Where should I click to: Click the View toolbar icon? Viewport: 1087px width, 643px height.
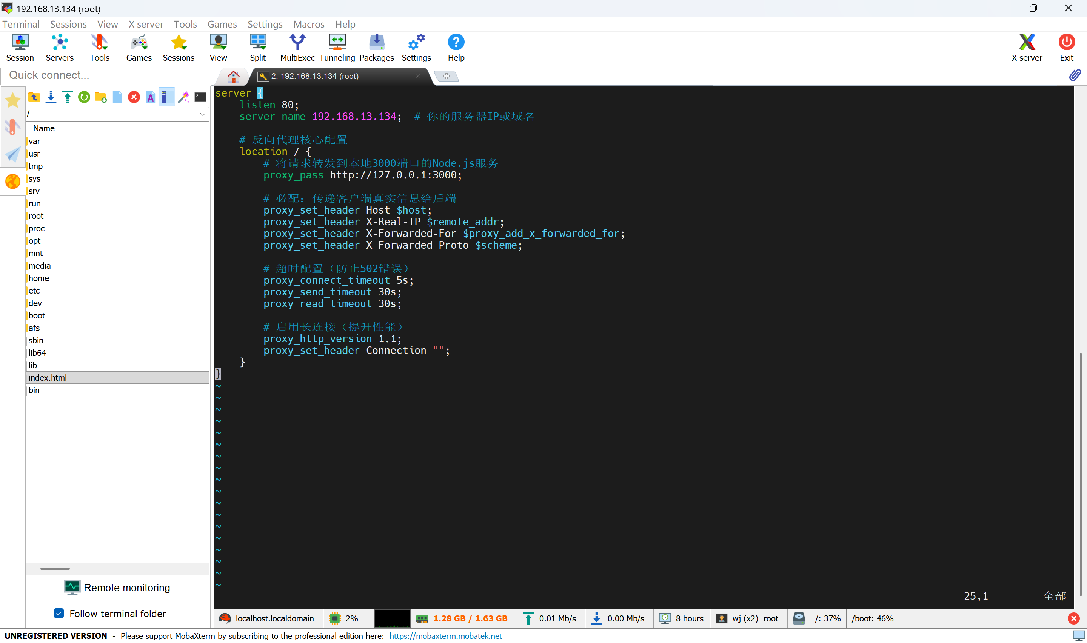pyautogui.click(x=219, y=48)
